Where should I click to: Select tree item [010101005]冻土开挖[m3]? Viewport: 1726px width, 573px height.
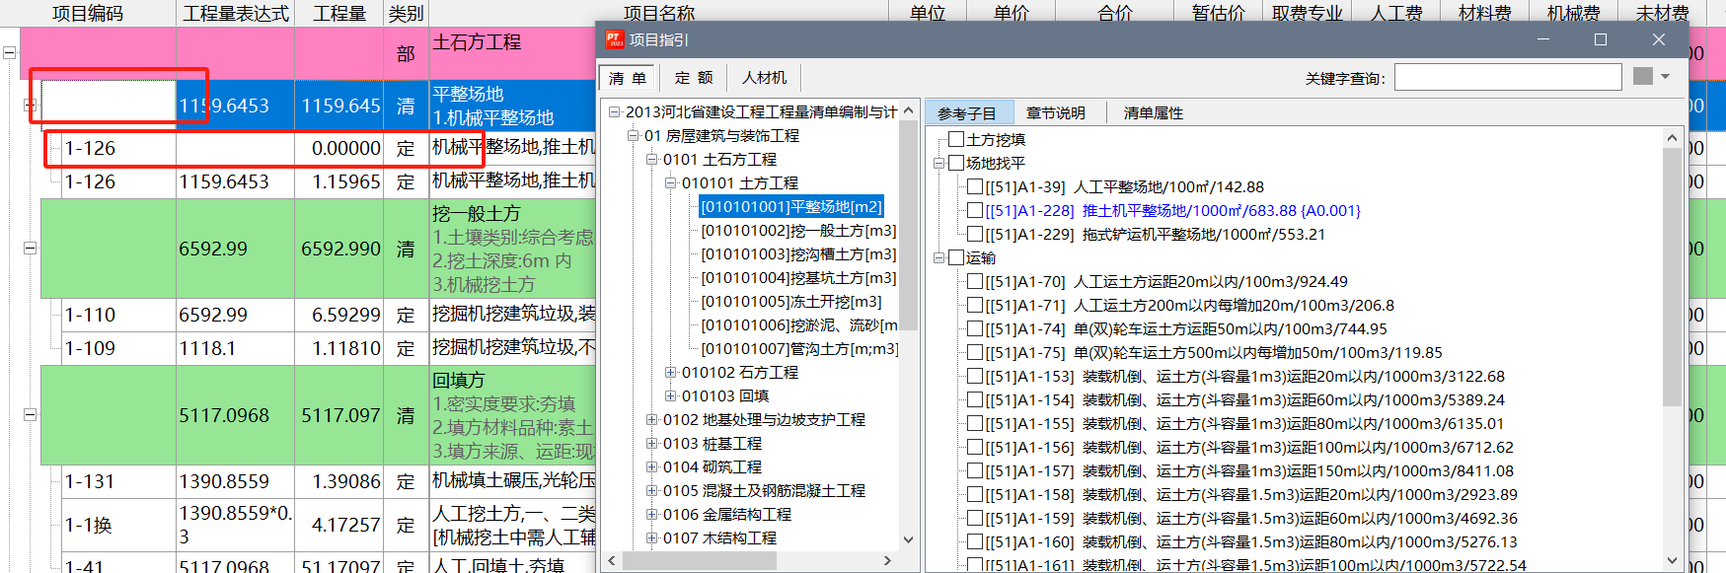point(790,302)
